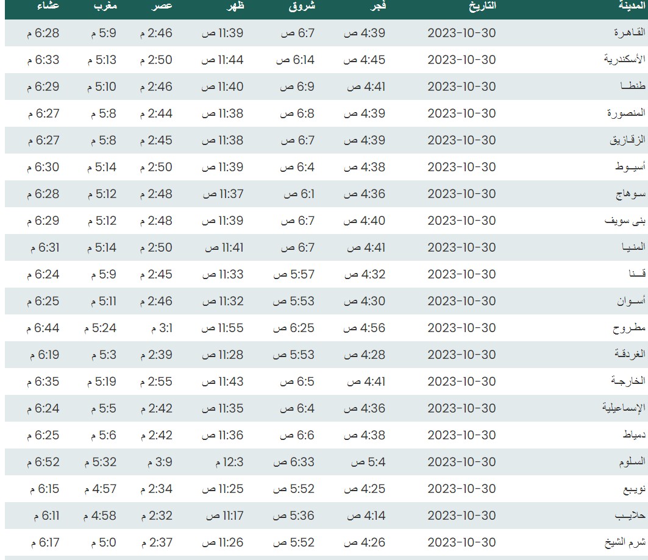Click the Asr time 2:39 م for الغردقة
This screenshot has width=648, height=560.
(156, 355)
